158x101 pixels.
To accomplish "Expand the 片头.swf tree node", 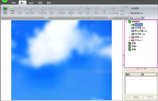I will tap(130, 40).
